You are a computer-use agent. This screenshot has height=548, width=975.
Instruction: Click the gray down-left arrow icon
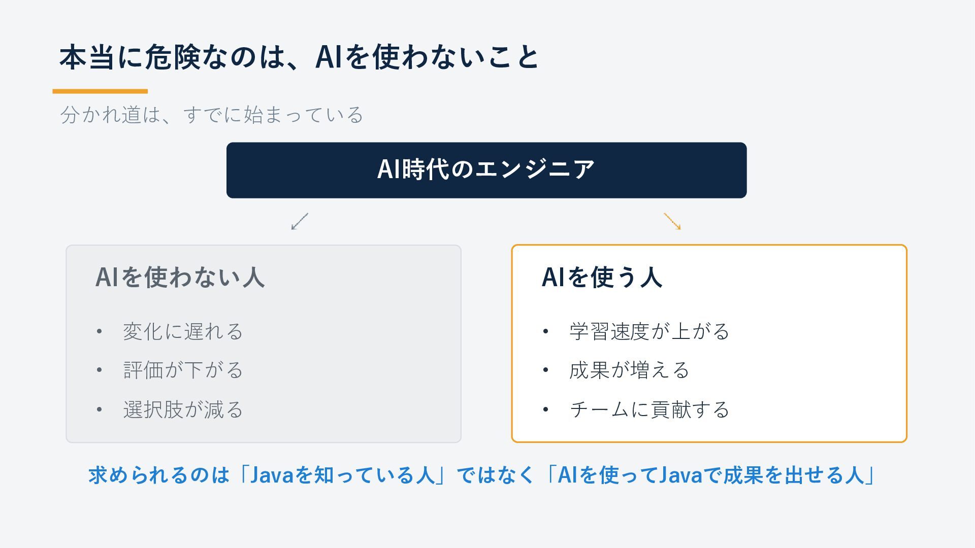click(x=300, y=221)
